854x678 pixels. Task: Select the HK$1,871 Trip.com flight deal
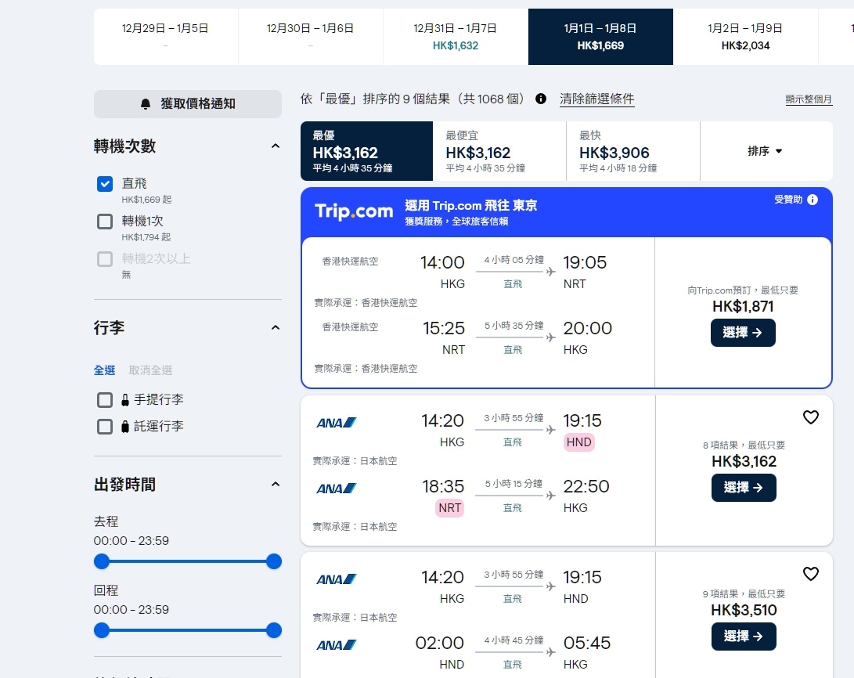point(743,333)
